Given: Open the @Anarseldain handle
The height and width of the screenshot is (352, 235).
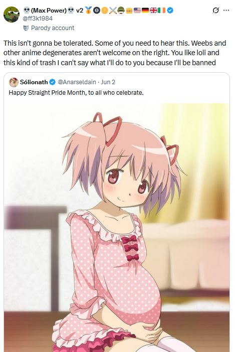Looking at the screenshot, I should [x=77, y=82].
